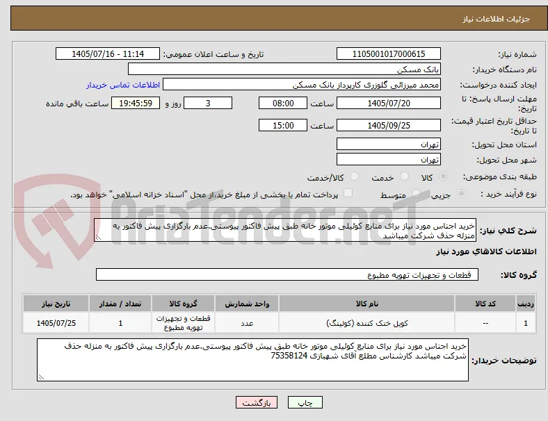548x421 pixels.
Task: Select the کالا/خدمت radio button
Action: click(355, 176)
